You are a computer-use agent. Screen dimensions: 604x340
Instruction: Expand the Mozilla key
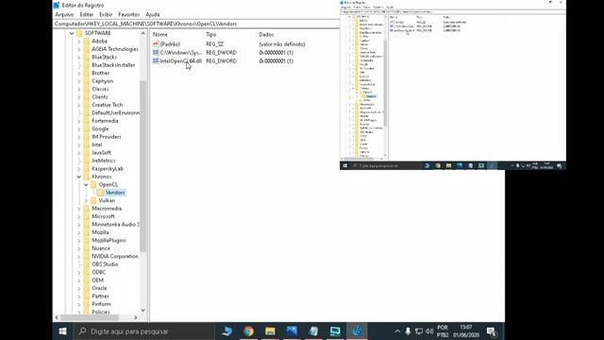[79, 232]
